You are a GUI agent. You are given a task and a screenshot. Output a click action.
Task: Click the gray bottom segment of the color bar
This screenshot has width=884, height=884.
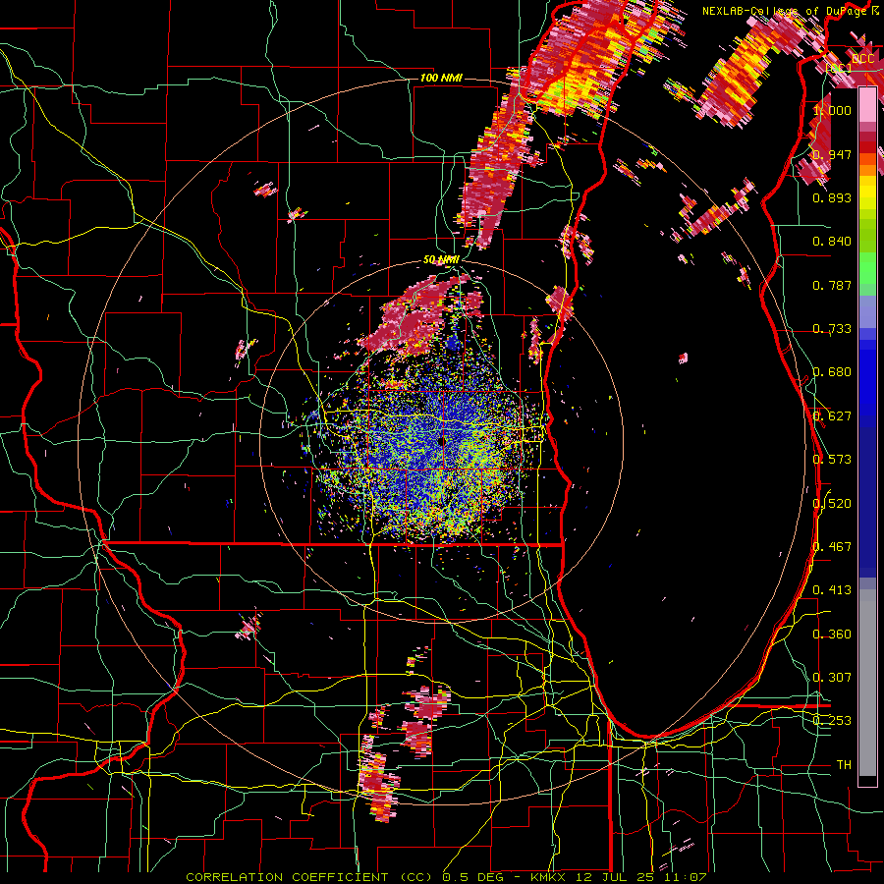867,683
